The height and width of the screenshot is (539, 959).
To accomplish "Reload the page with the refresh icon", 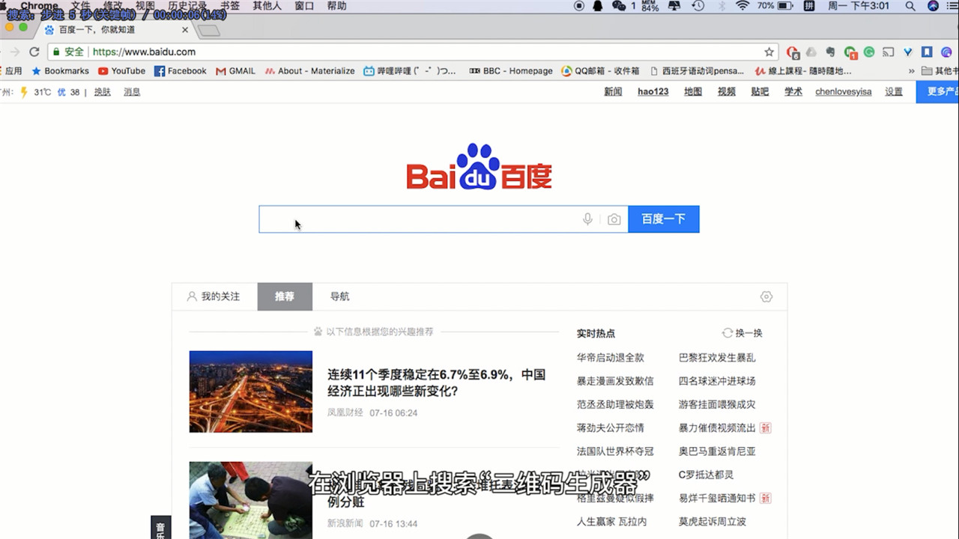I will [34, 52].
